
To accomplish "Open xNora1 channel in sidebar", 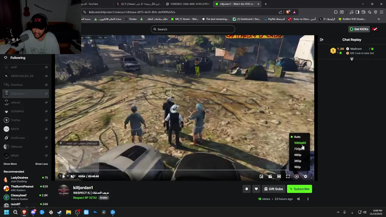I will (x=26, y=102).
